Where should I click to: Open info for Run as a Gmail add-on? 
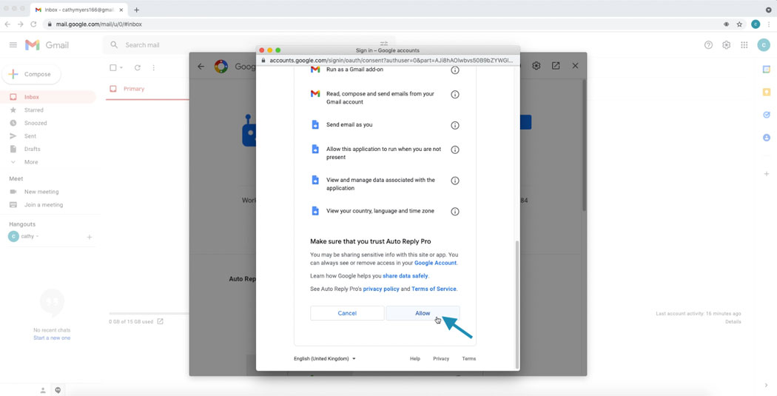[x=455, y=70]
